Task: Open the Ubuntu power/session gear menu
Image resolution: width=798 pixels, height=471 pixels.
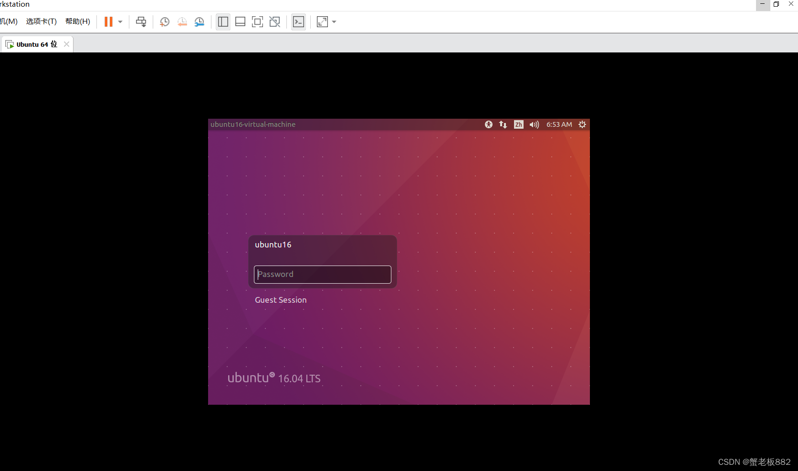Action: pos(582,124)
